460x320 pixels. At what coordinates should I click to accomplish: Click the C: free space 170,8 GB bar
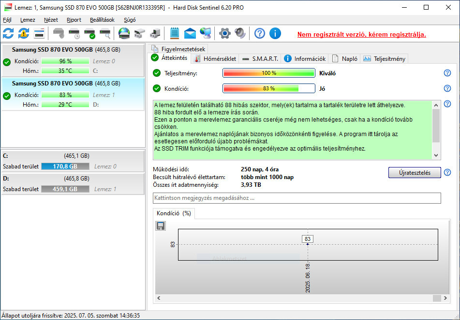click(65, 167)
